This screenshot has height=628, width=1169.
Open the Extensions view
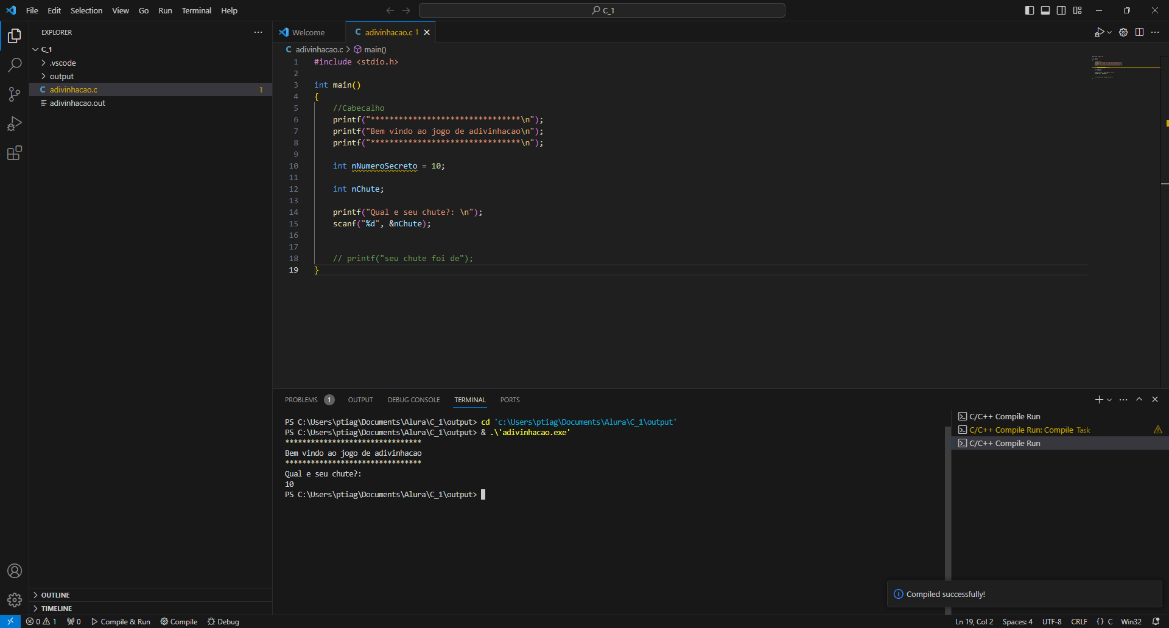15,153
